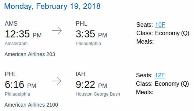This screenshot has width=194, height=111.
Task: Click Class: Economy (Q) for flight 203
Action: pyautogui.click(x=162, y=33)
